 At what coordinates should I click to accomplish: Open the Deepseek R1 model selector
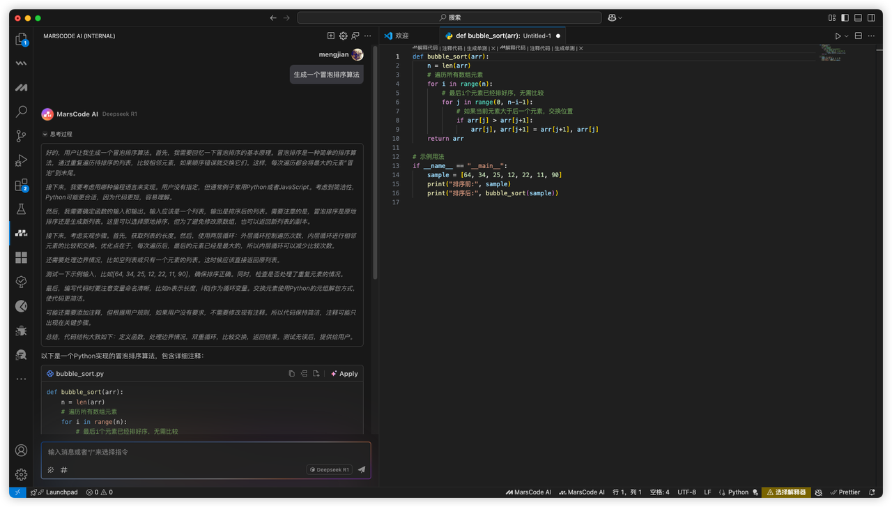coord(330,470)
